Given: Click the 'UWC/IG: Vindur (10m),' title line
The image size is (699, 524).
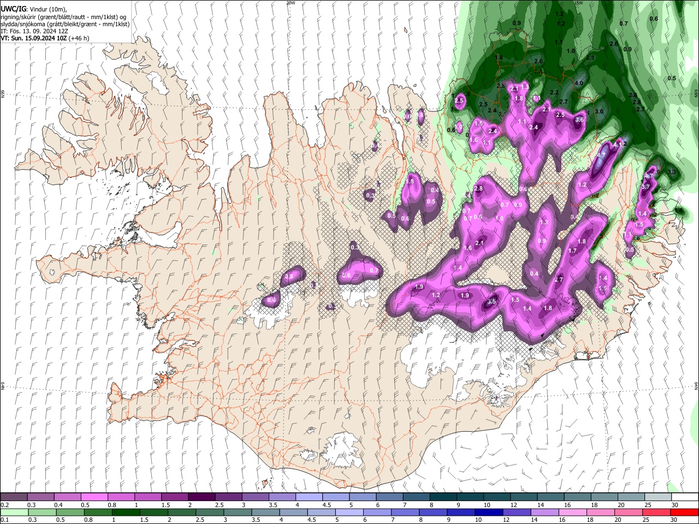Looking at the screenshot, I should (x=34, y=9).
